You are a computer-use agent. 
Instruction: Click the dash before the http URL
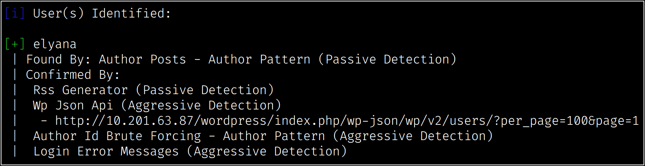coord(44,121)
